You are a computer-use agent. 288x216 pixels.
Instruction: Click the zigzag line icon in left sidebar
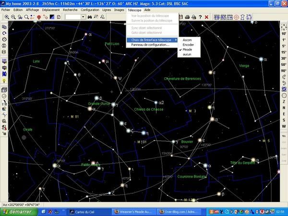[x=4, y=115]
